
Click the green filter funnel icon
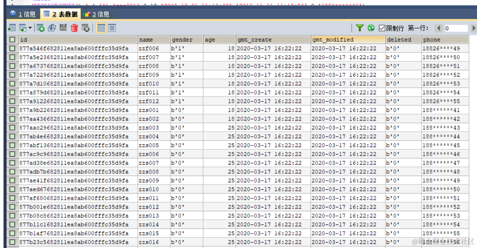[360, 28]
